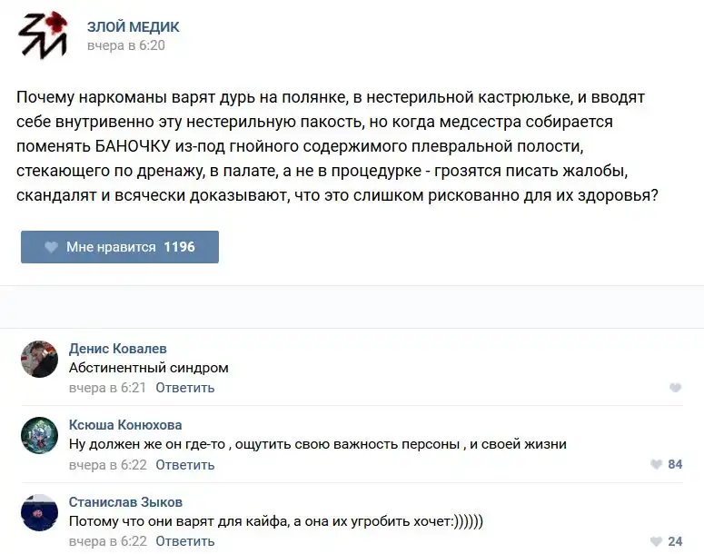Open Станислав Зыков's profile avatar

click(40, 512)
